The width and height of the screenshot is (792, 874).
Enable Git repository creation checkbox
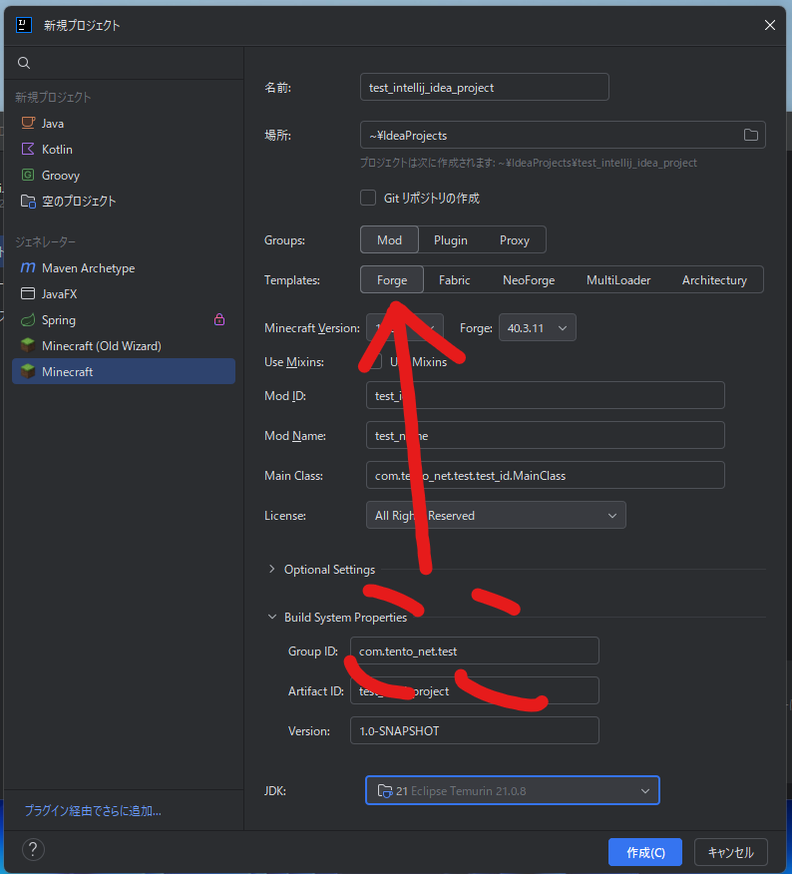pos(368,198)
